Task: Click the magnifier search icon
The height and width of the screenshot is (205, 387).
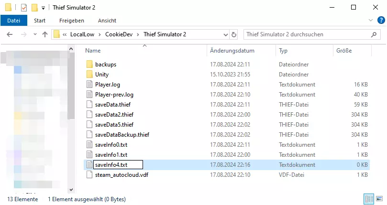Action: pyautogui.click(x=374, y=34)
